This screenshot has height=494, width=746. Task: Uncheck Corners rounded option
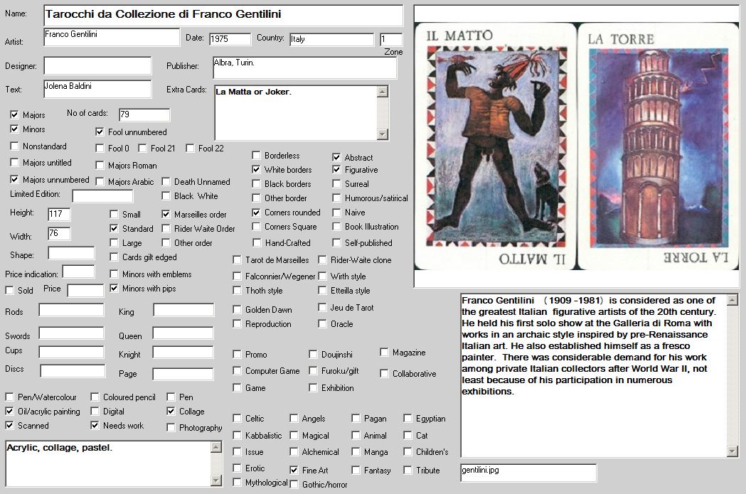pos(257,213)
